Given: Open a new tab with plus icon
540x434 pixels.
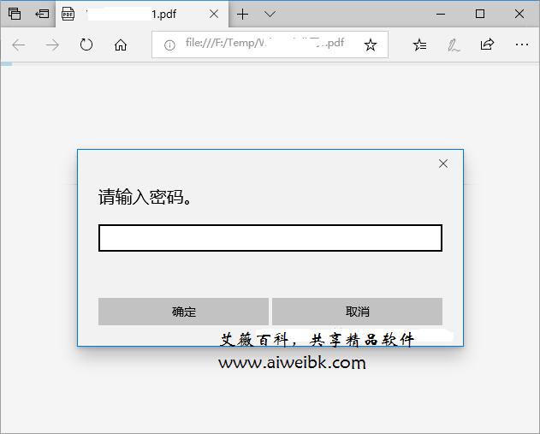Looking at the screenshot, I should (x=243, y=14).
